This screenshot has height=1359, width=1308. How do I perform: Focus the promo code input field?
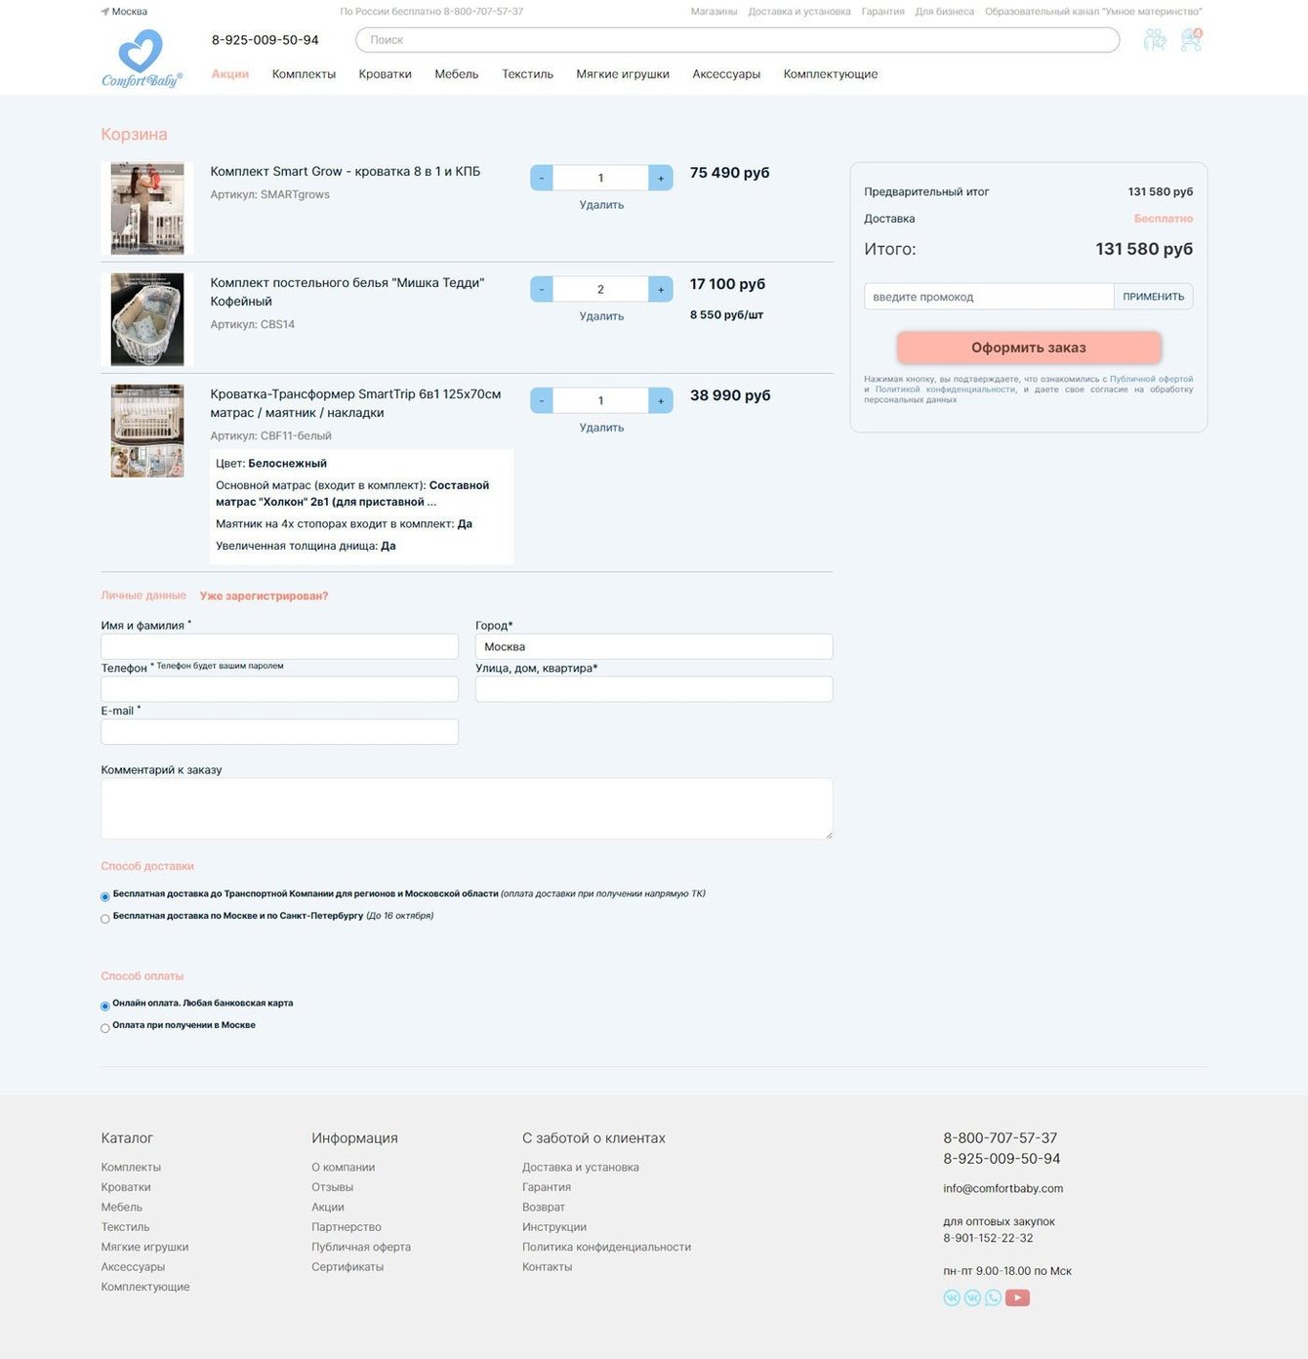[989, 297]
